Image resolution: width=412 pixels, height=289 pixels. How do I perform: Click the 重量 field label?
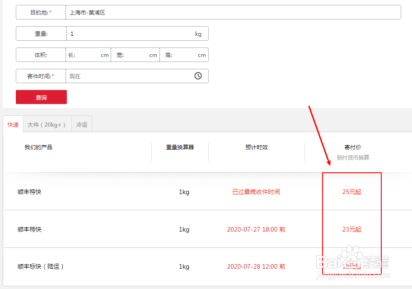click(x=41, y=33)
